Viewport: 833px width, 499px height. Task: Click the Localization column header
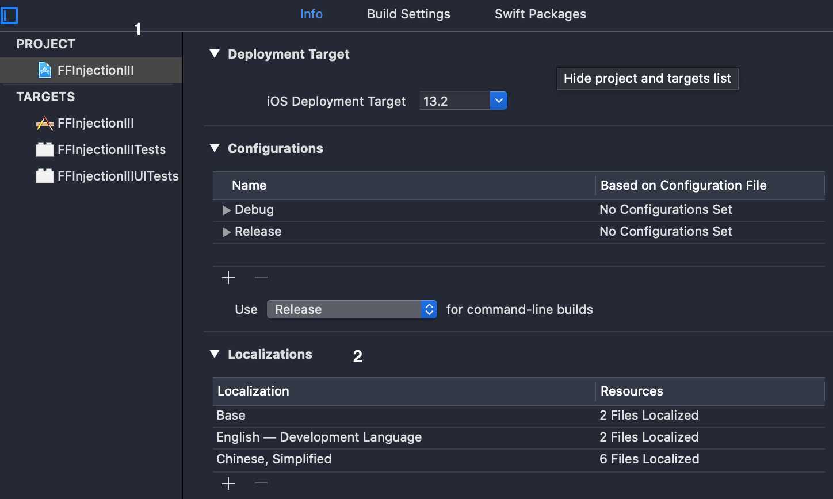click(x=404, y=391)
